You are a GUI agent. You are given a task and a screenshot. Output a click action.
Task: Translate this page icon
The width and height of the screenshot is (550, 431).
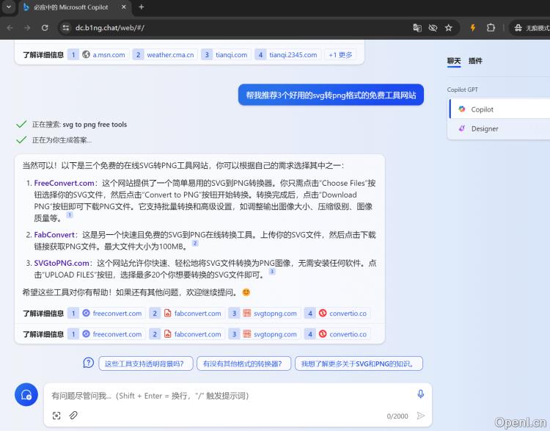(x=417, y=28)
